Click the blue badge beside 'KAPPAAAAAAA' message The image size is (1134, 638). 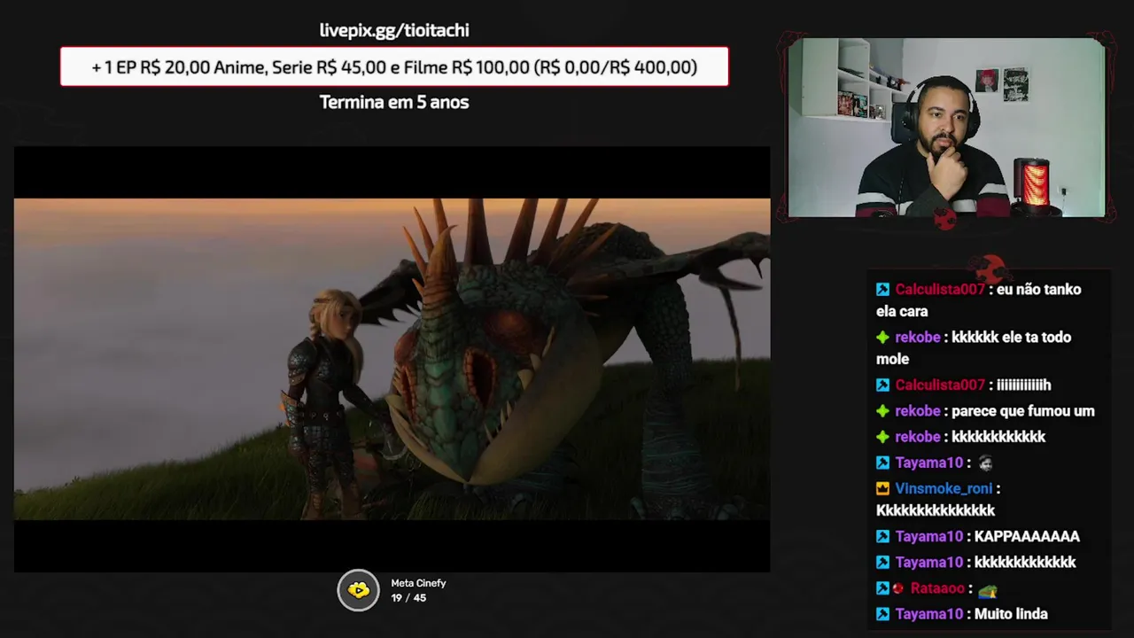pyautogui.click(x=882, y=536)
